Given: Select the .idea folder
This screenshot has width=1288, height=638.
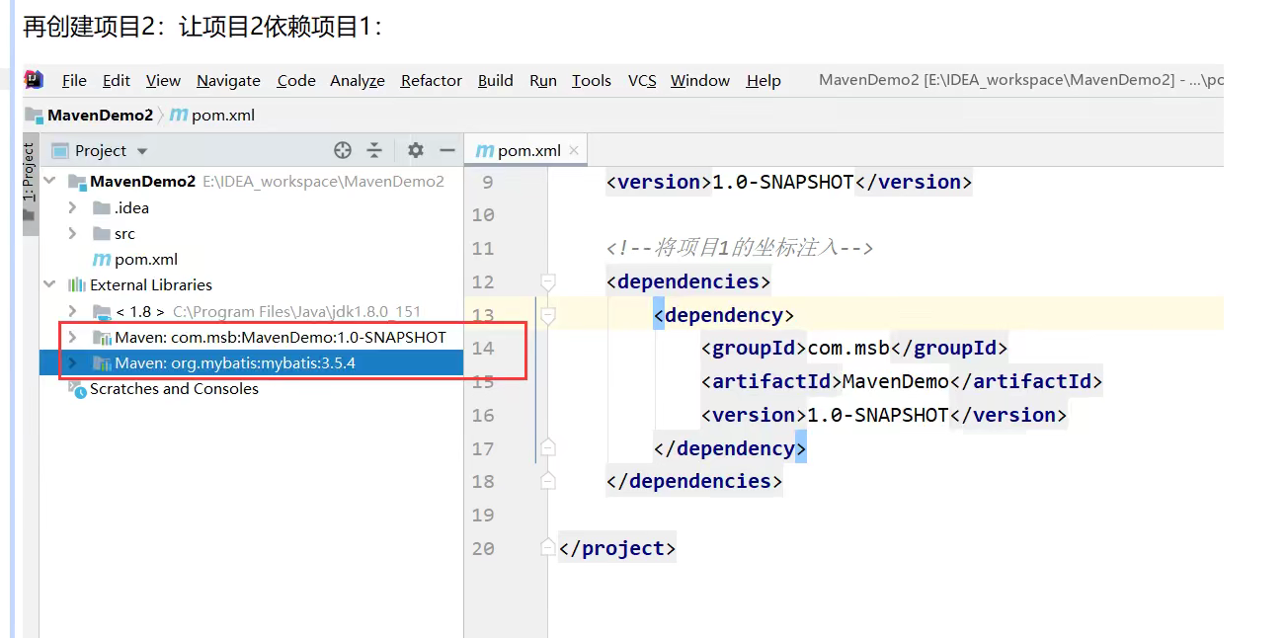Looking at the screenshot, I should [x=131, y=207].
